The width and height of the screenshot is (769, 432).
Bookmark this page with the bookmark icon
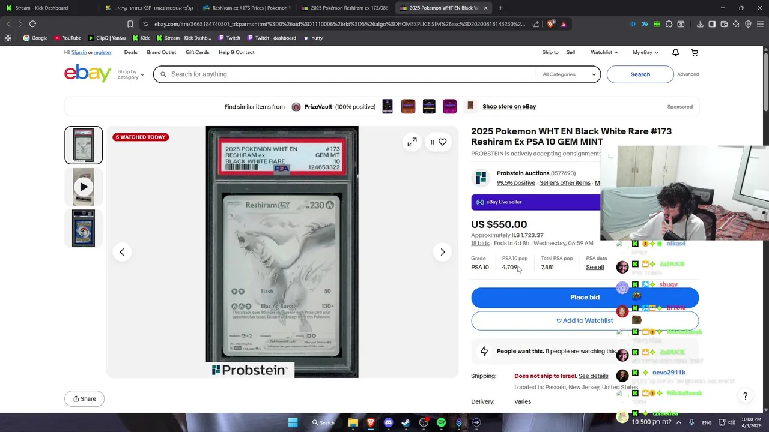(x=130, y=24)
